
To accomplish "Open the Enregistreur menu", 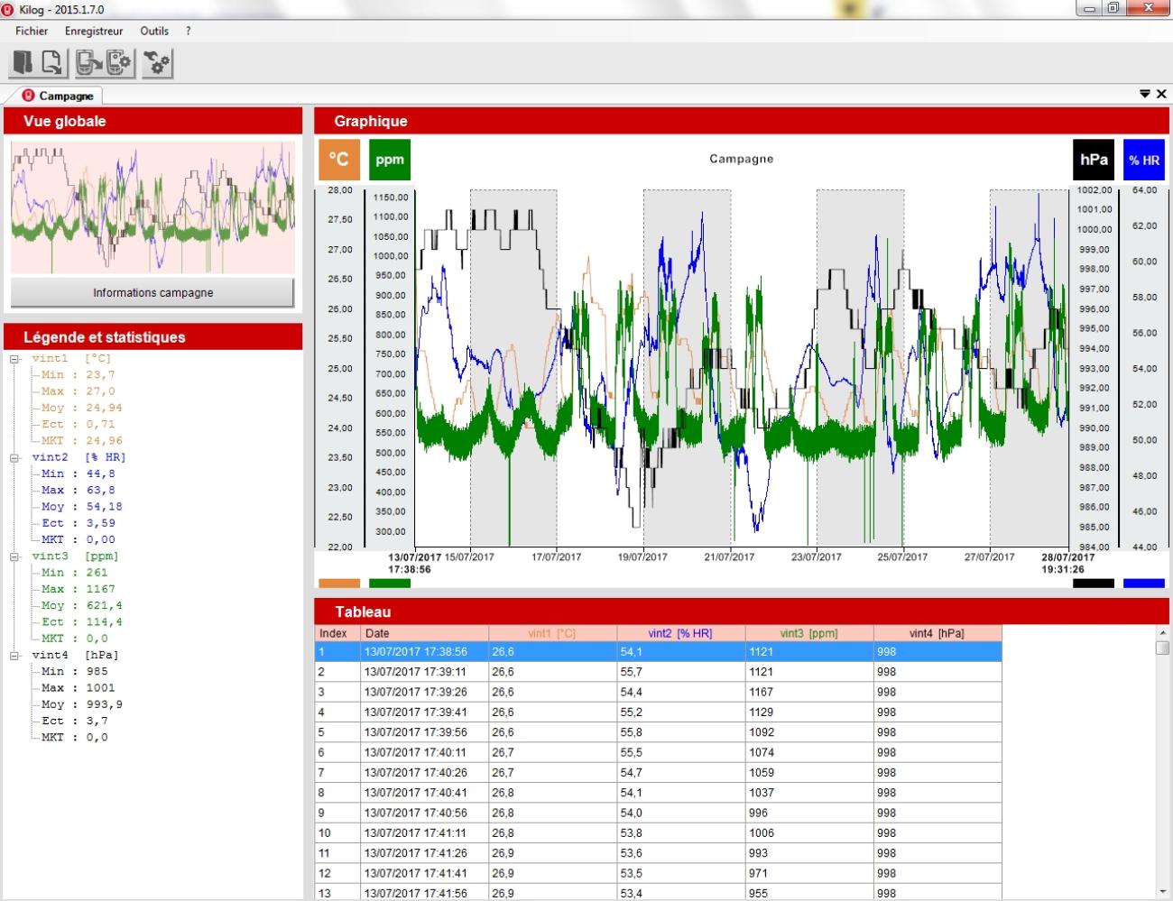I will [x=94, y=31].
